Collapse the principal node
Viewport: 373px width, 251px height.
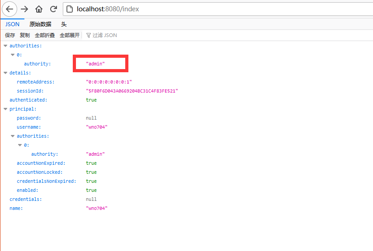[x=5, y=109]
